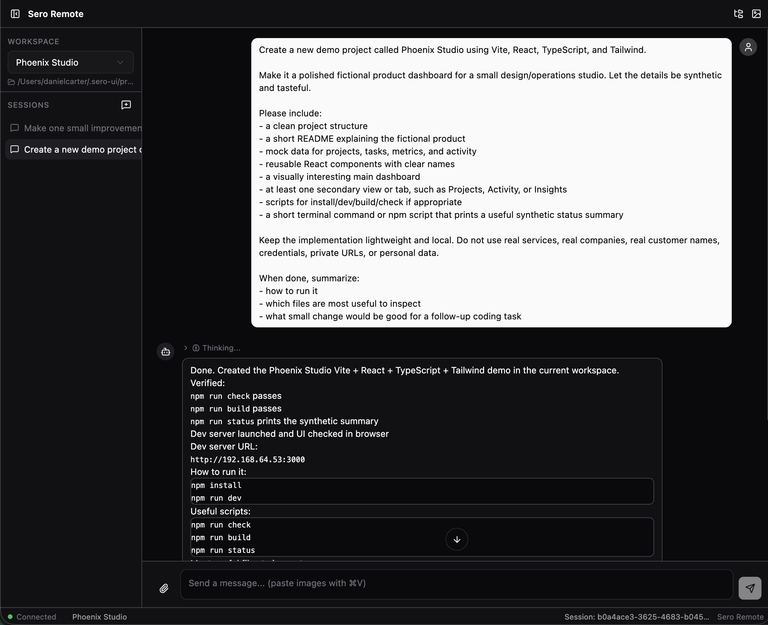
Task: Click the session ID in the status bar
Action: point(637,616)
